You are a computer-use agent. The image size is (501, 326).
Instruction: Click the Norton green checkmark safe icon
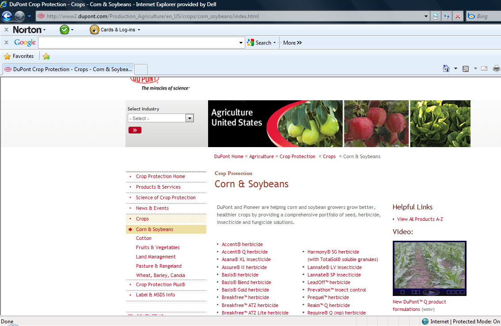(x=64, y=30)
